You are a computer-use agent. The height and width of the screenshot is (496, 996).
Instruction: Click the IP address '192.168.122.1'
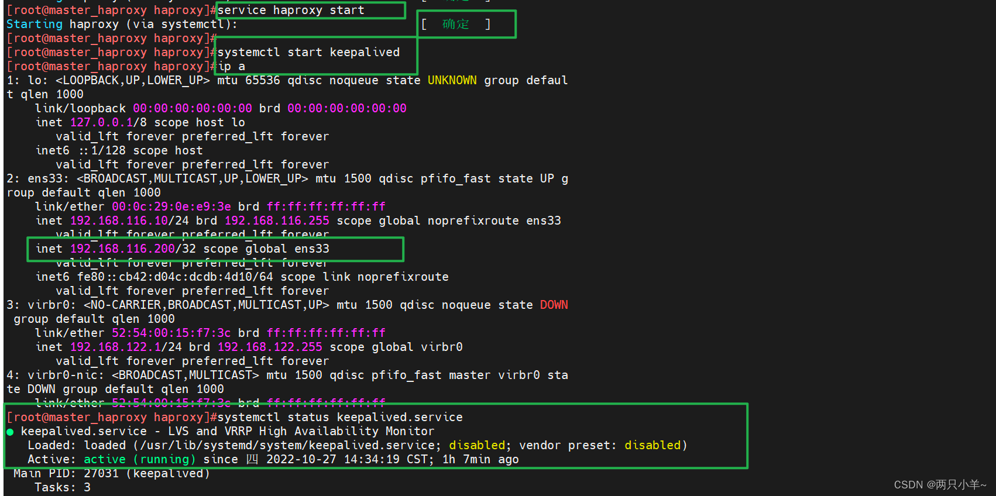pyautogui.click(x=115, y=347)
